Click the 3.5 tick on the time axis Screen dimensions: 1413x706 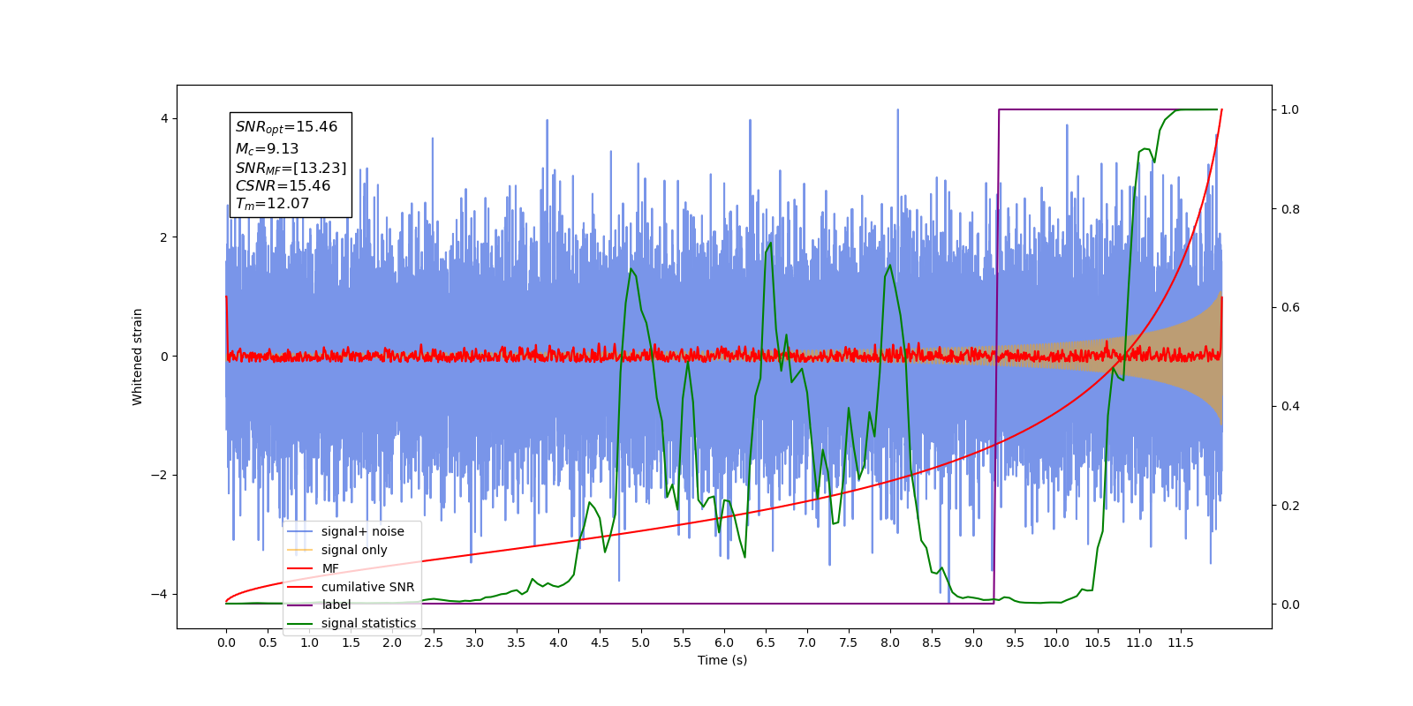click(x=517, y=642)
